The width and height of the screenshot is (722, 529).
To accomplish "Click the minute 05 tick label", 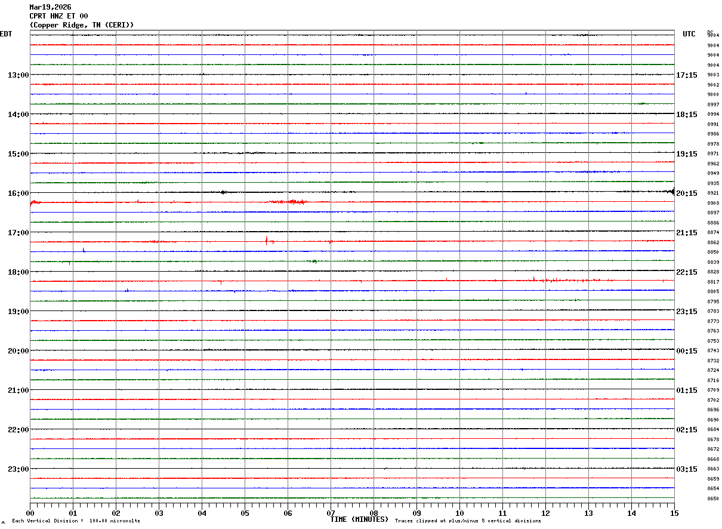I will pyautogui.click(x=245, y=513).
